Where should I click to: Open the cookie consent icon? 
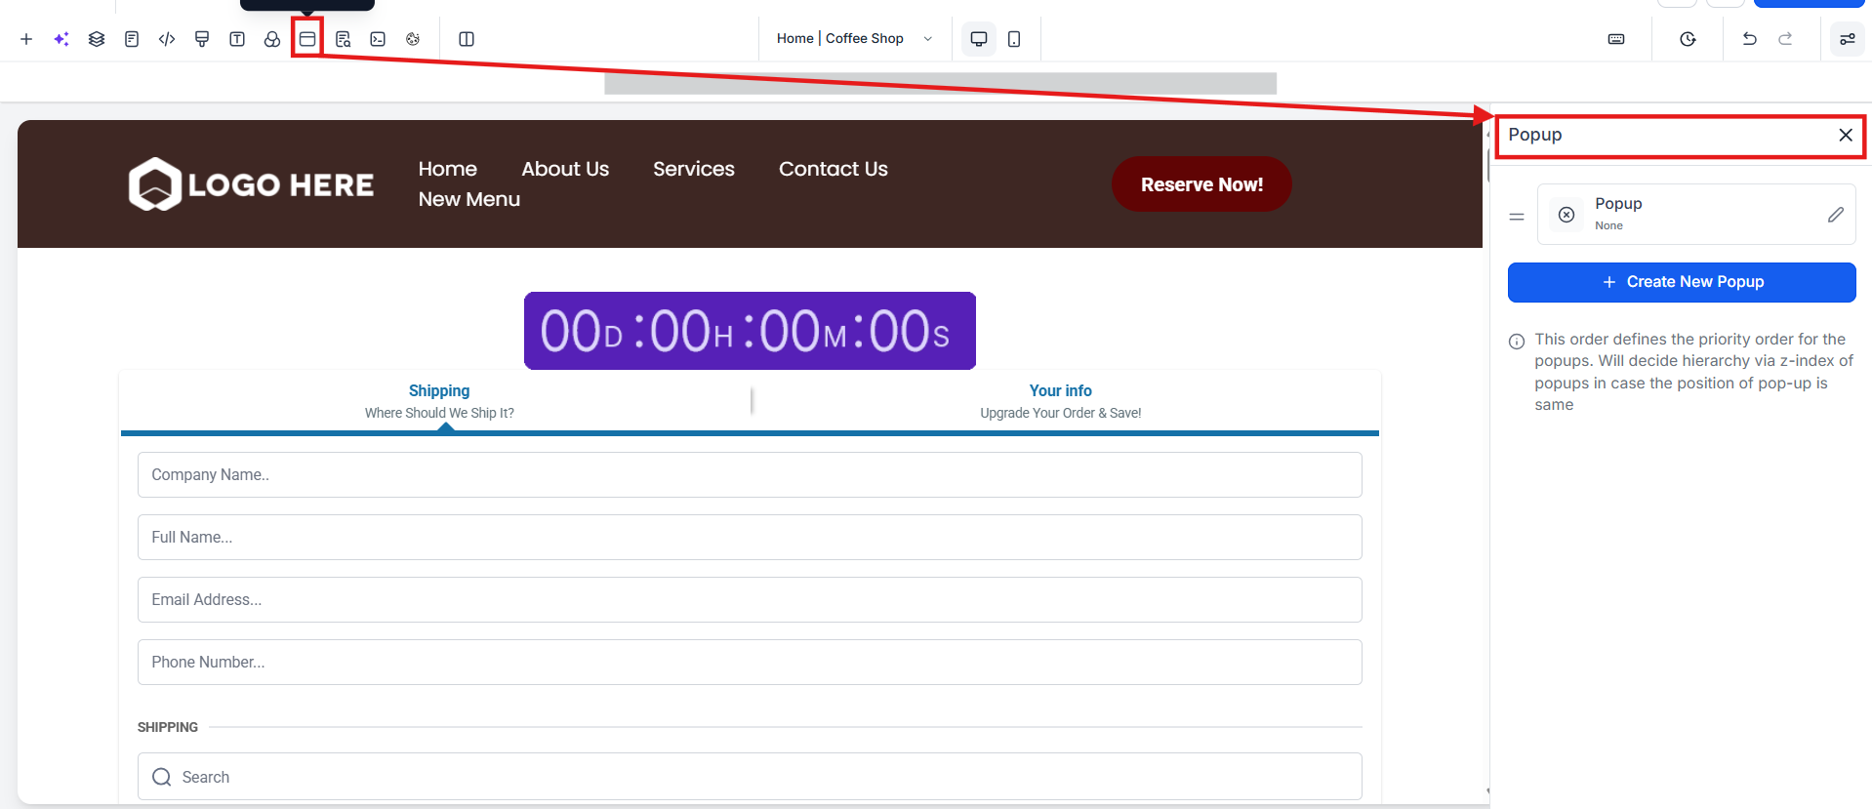pyautogui.click(x=413, y=39)
